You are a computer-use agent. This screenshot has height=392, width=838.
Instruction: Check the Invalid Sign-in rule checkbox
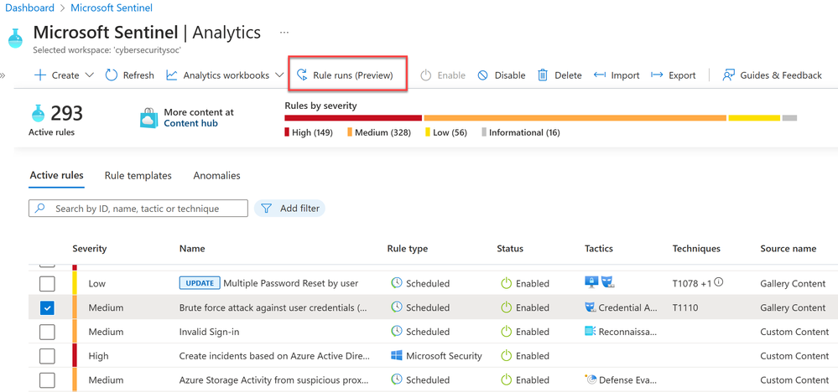pos(47,332)
